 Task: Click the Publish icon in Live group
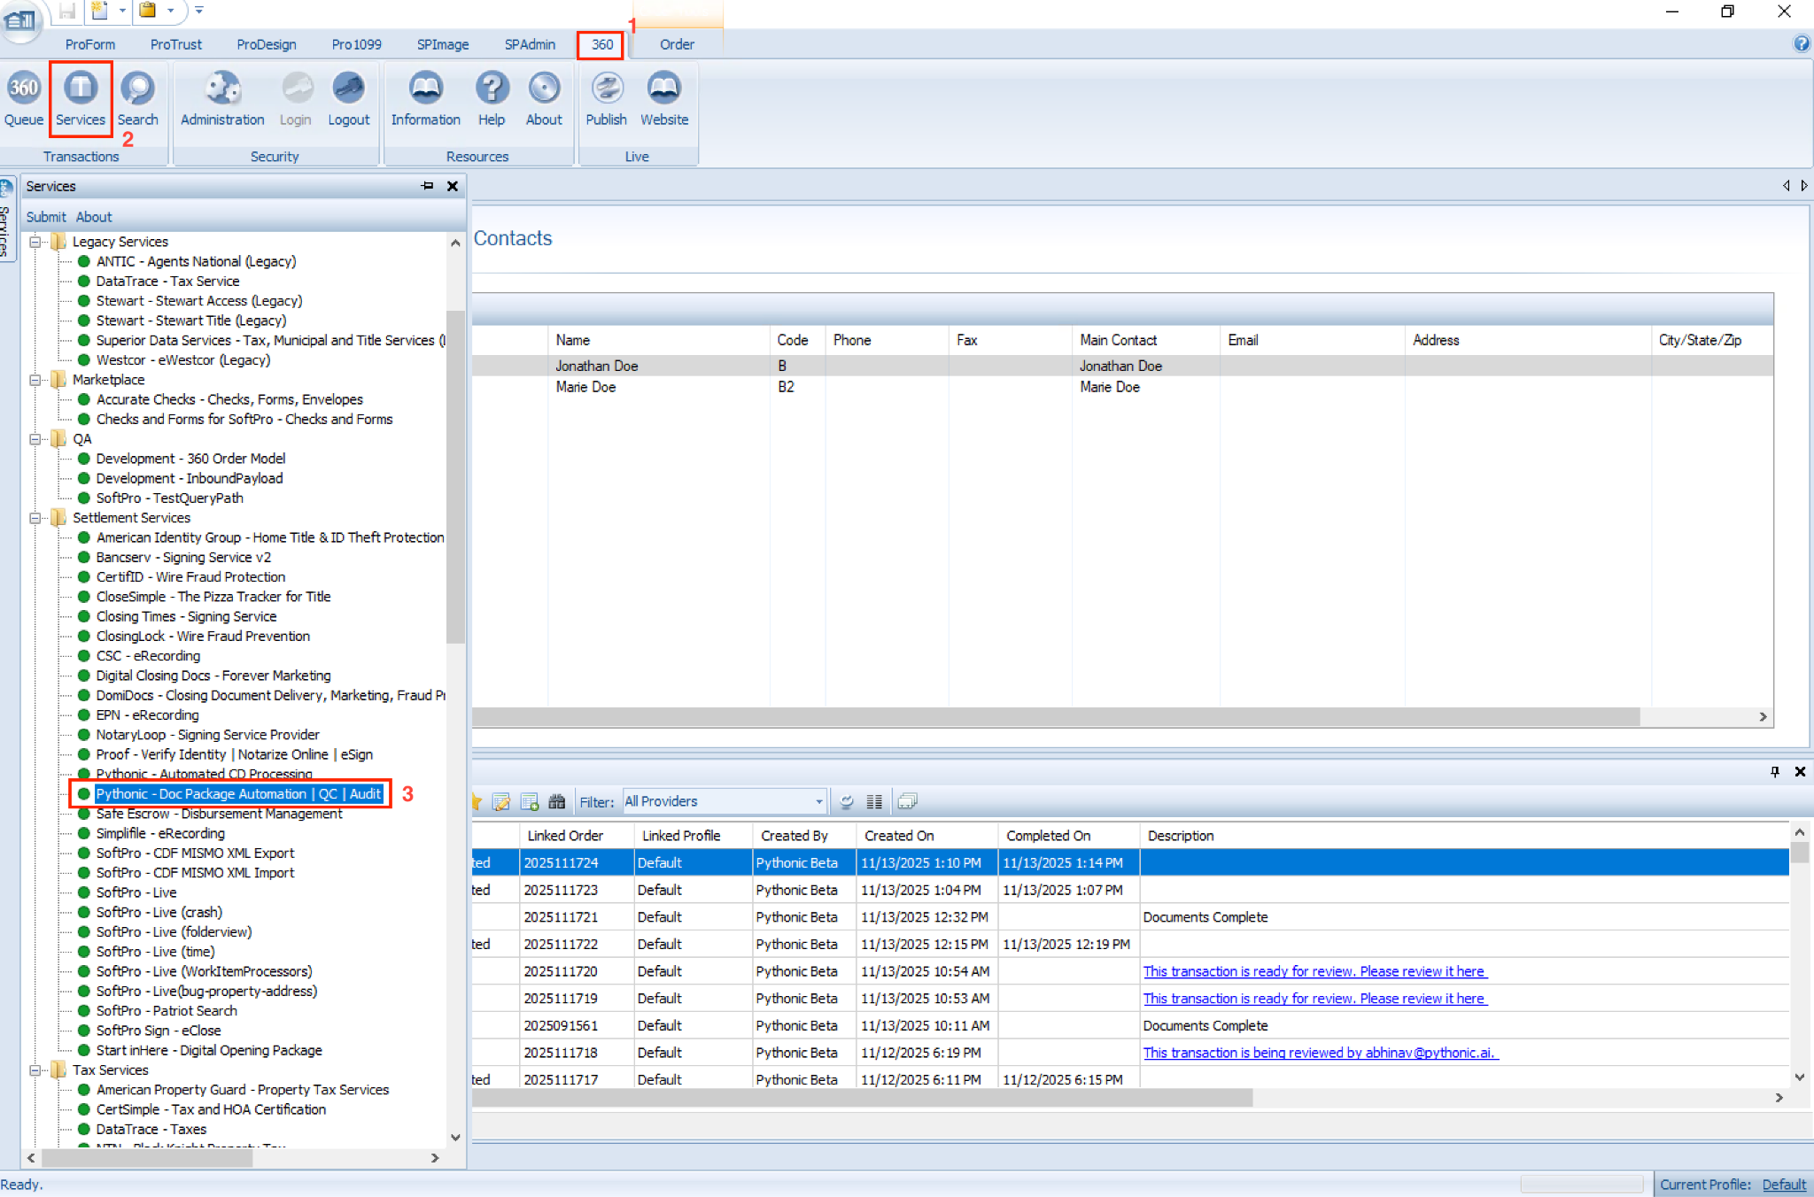(607, 98)
